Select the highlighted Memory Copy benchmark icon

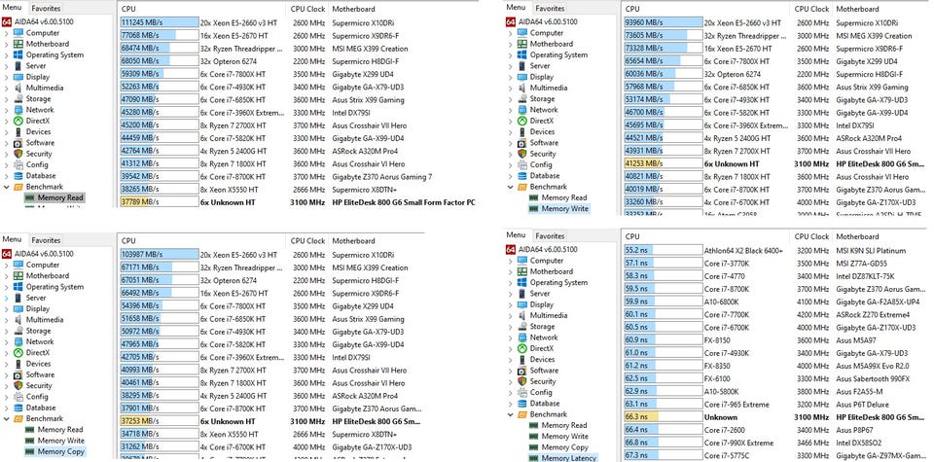tap(30, 451)
